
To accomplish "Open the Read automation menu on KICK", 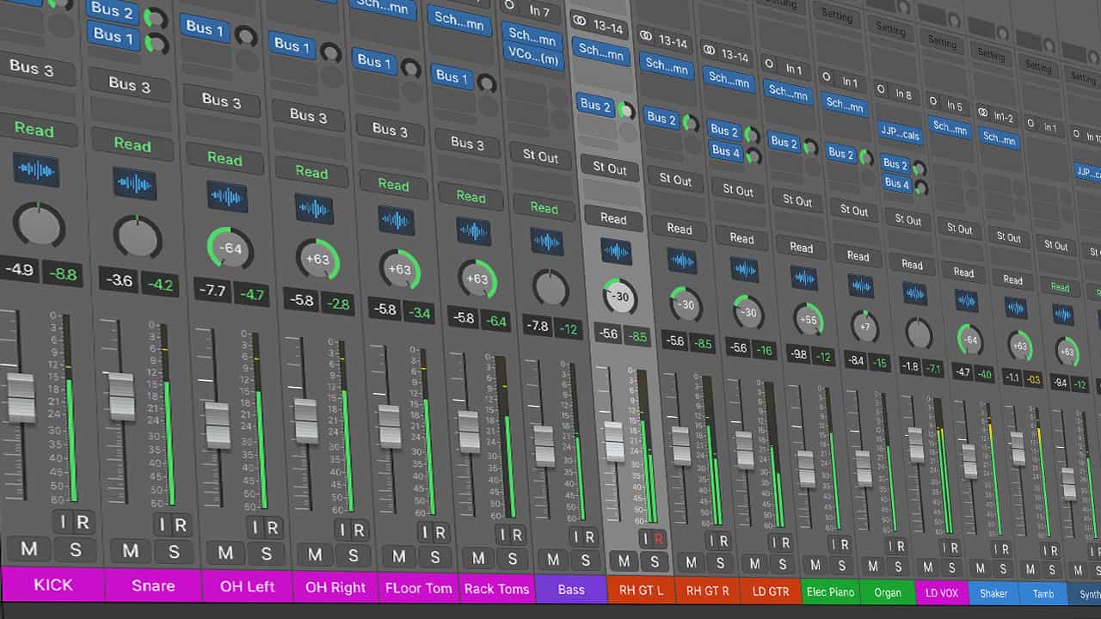I will coord(34,130).
